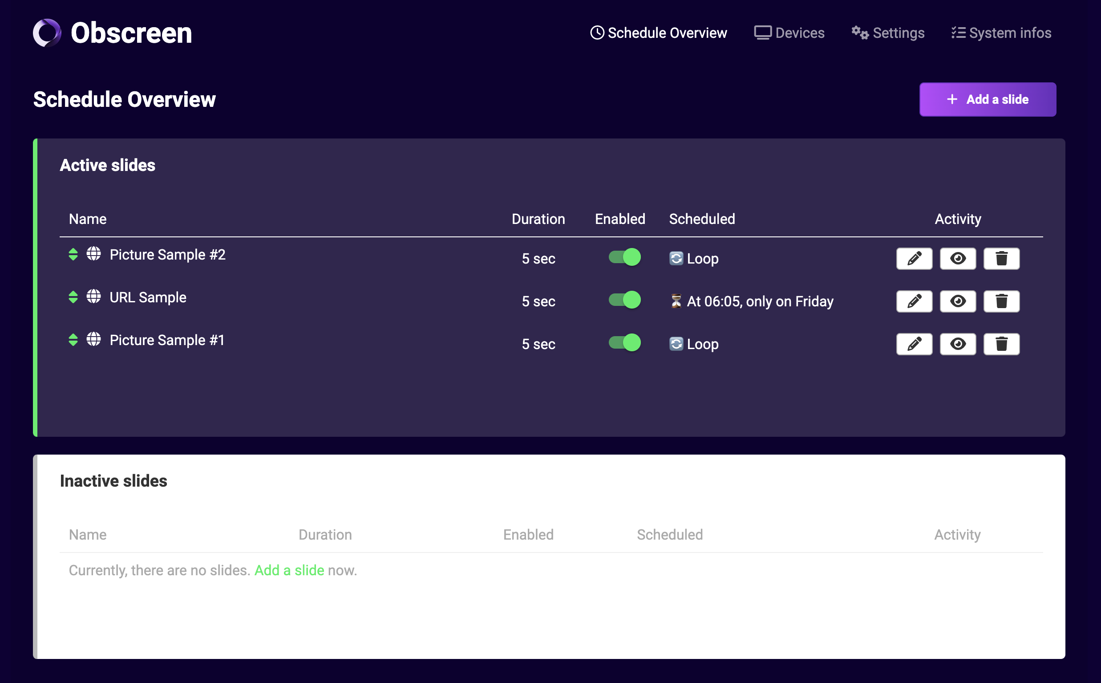Click green Add a slide link

pos(289,570)
